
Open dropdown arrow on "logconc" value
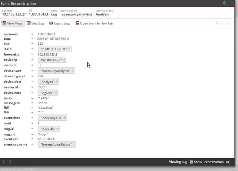click(56, 92)
